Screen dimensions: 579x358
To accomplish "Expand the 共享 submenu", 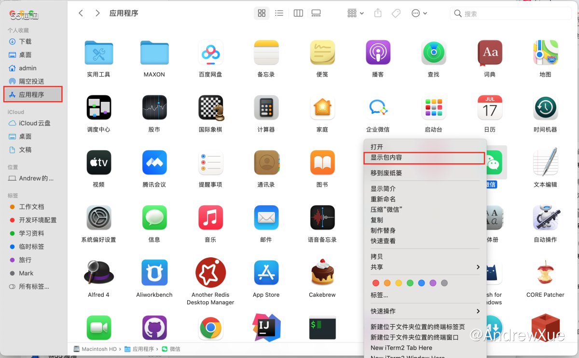I will click(425, 267).
